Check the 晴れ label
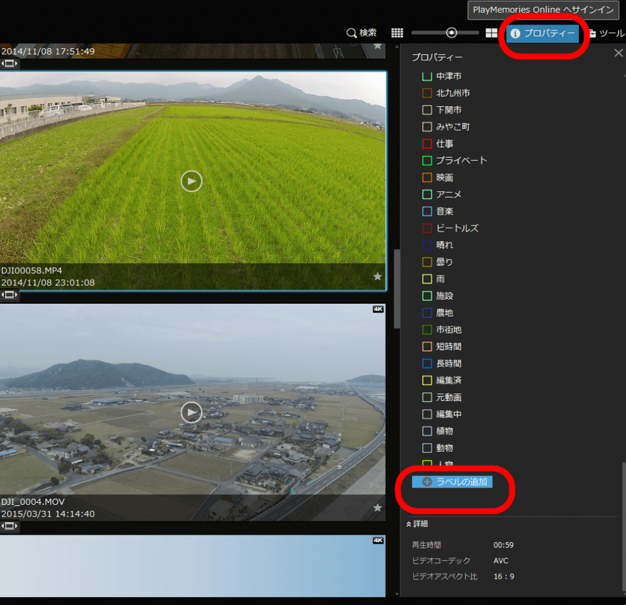This screenshot has width=626, height=605. [427, 245]
